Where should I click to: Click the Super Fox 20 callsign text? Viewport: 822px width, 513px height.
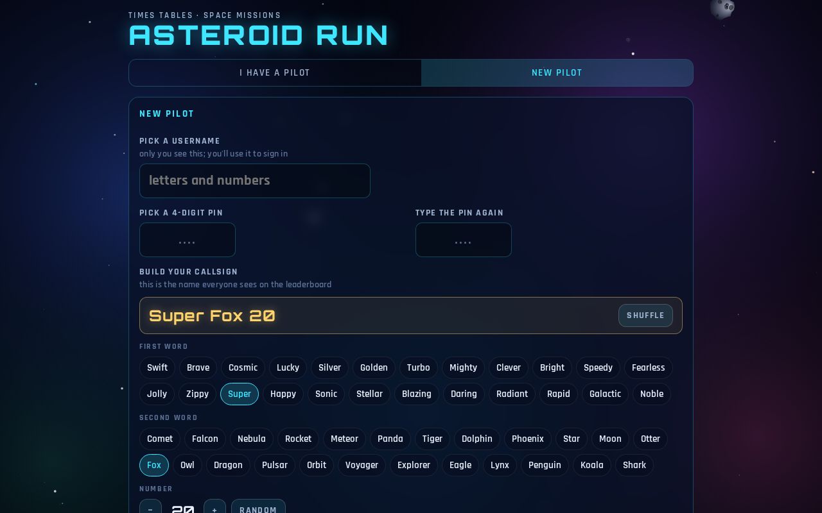[x=212, y=315]
